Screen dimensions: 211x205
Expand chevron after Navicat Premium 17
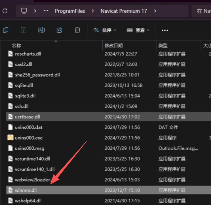click(155, 11)
